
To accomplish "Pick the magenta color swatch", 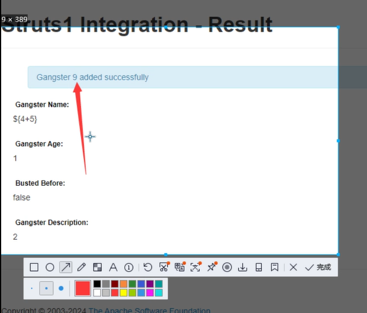I will (x=150, y=293).
